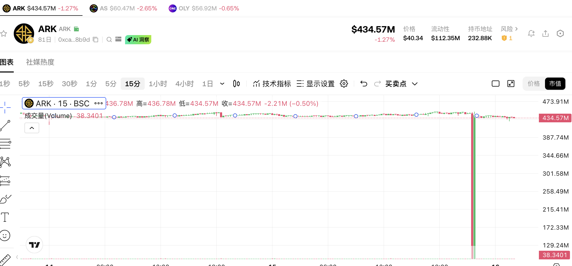Select the trend line drawing tool
The image size is (572, 266).
(5, 125)
